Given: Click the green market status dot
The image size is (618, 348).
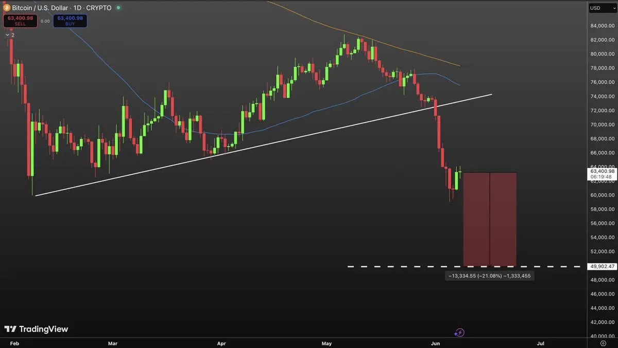Looking at the screenshot, I should click(x=118, y=8).
